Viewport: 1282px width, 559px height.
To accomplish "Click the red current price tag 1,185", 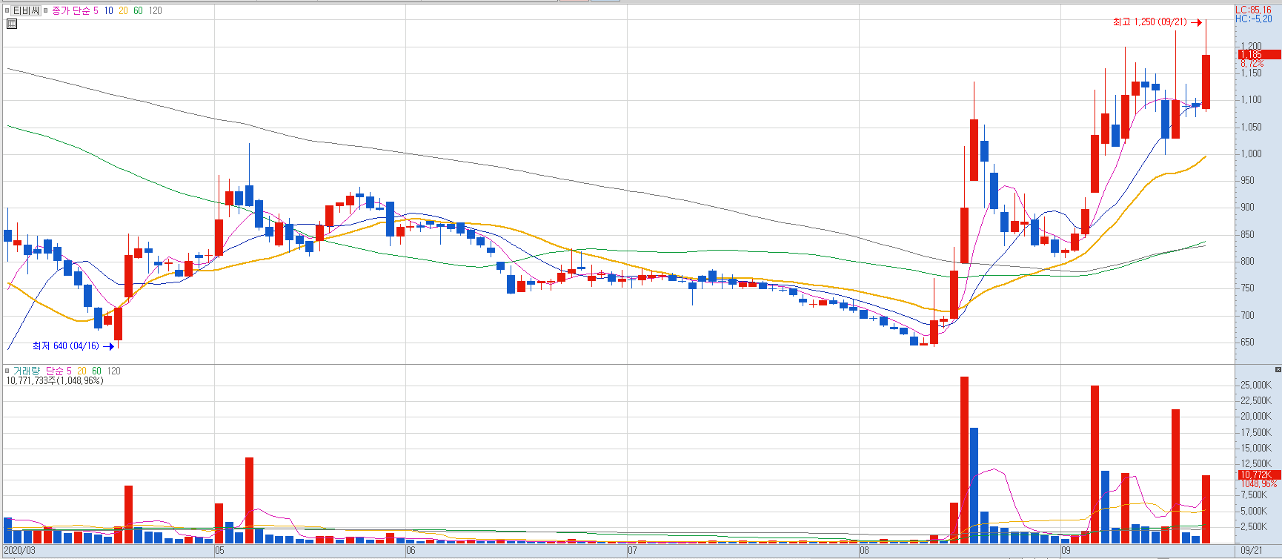I will click(x=1259, y=55).
